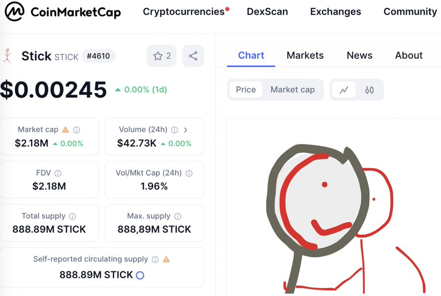Select the Price chart toggle

(x=246, y=90)
